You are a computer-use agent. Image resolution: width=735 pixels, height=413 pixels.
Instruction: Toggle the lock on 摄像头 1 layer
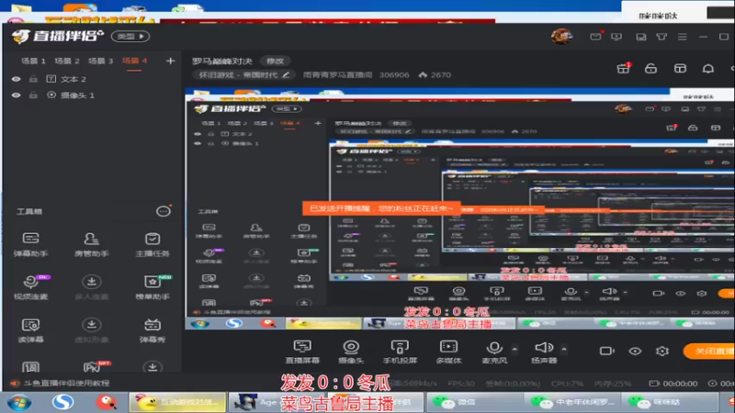(x=33, y=95)
